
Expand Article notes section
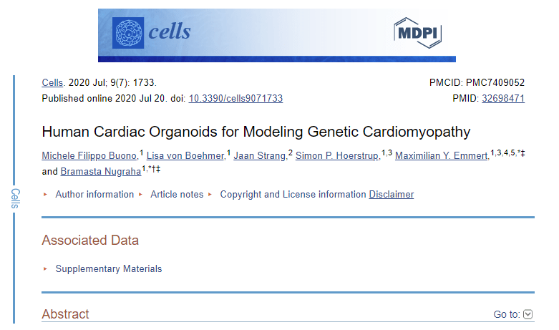pyautogui.click(x=177, y=194)
